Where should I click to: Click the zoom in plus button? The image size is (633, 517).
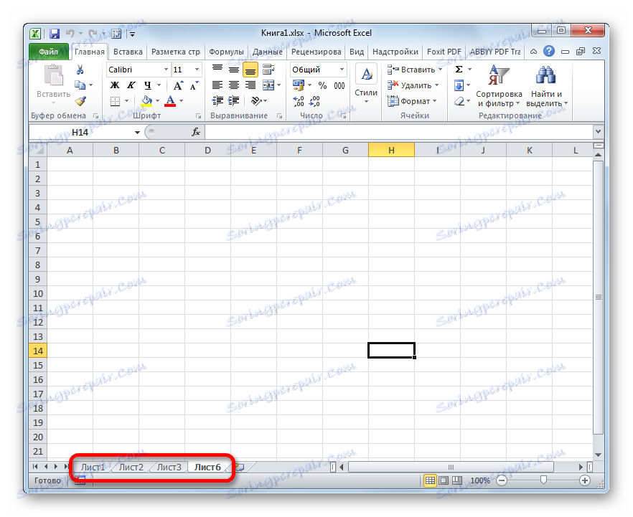[x=584, y=480]
